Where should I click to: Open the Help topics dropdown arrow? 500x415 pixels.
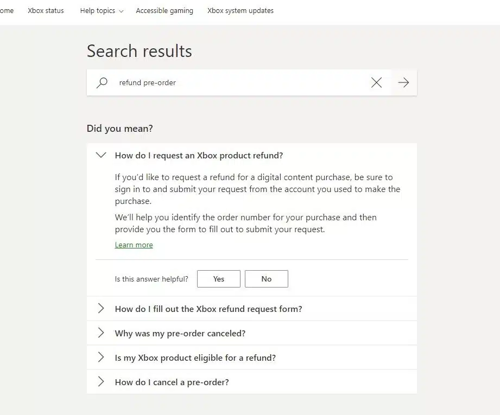(x=121, y=11)
